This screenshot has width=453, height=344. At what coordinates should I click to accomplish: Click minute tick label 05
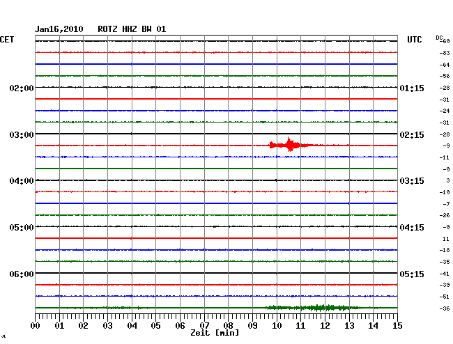tap(155, 326)
